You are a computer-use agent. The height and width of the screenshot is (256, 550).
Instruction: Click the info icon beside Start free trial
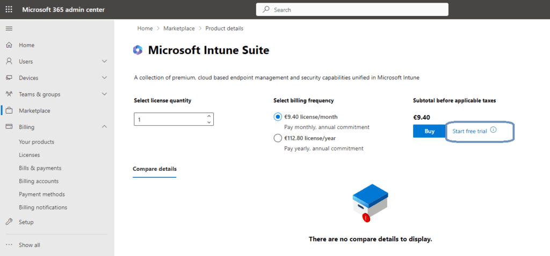[494, 130]
